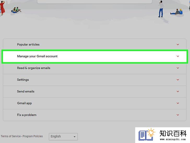The width and height of the screenshot is (190, 143).
Task: Expand the Fix a problem chevron
Action: point(178,115)
